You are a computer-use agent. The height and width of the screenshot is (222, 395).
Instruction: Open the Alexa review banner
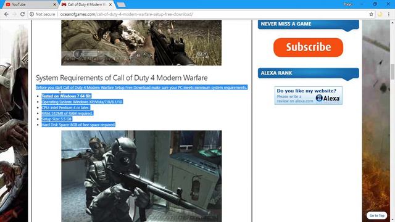point(309,96)
